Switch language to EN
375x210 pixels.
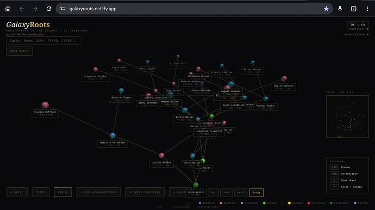click(363, 25)
